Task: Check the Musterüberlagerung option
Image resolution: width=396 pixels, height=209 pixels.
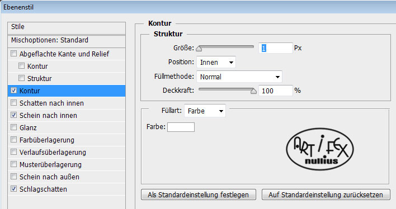Action: (x=13, y=164)
